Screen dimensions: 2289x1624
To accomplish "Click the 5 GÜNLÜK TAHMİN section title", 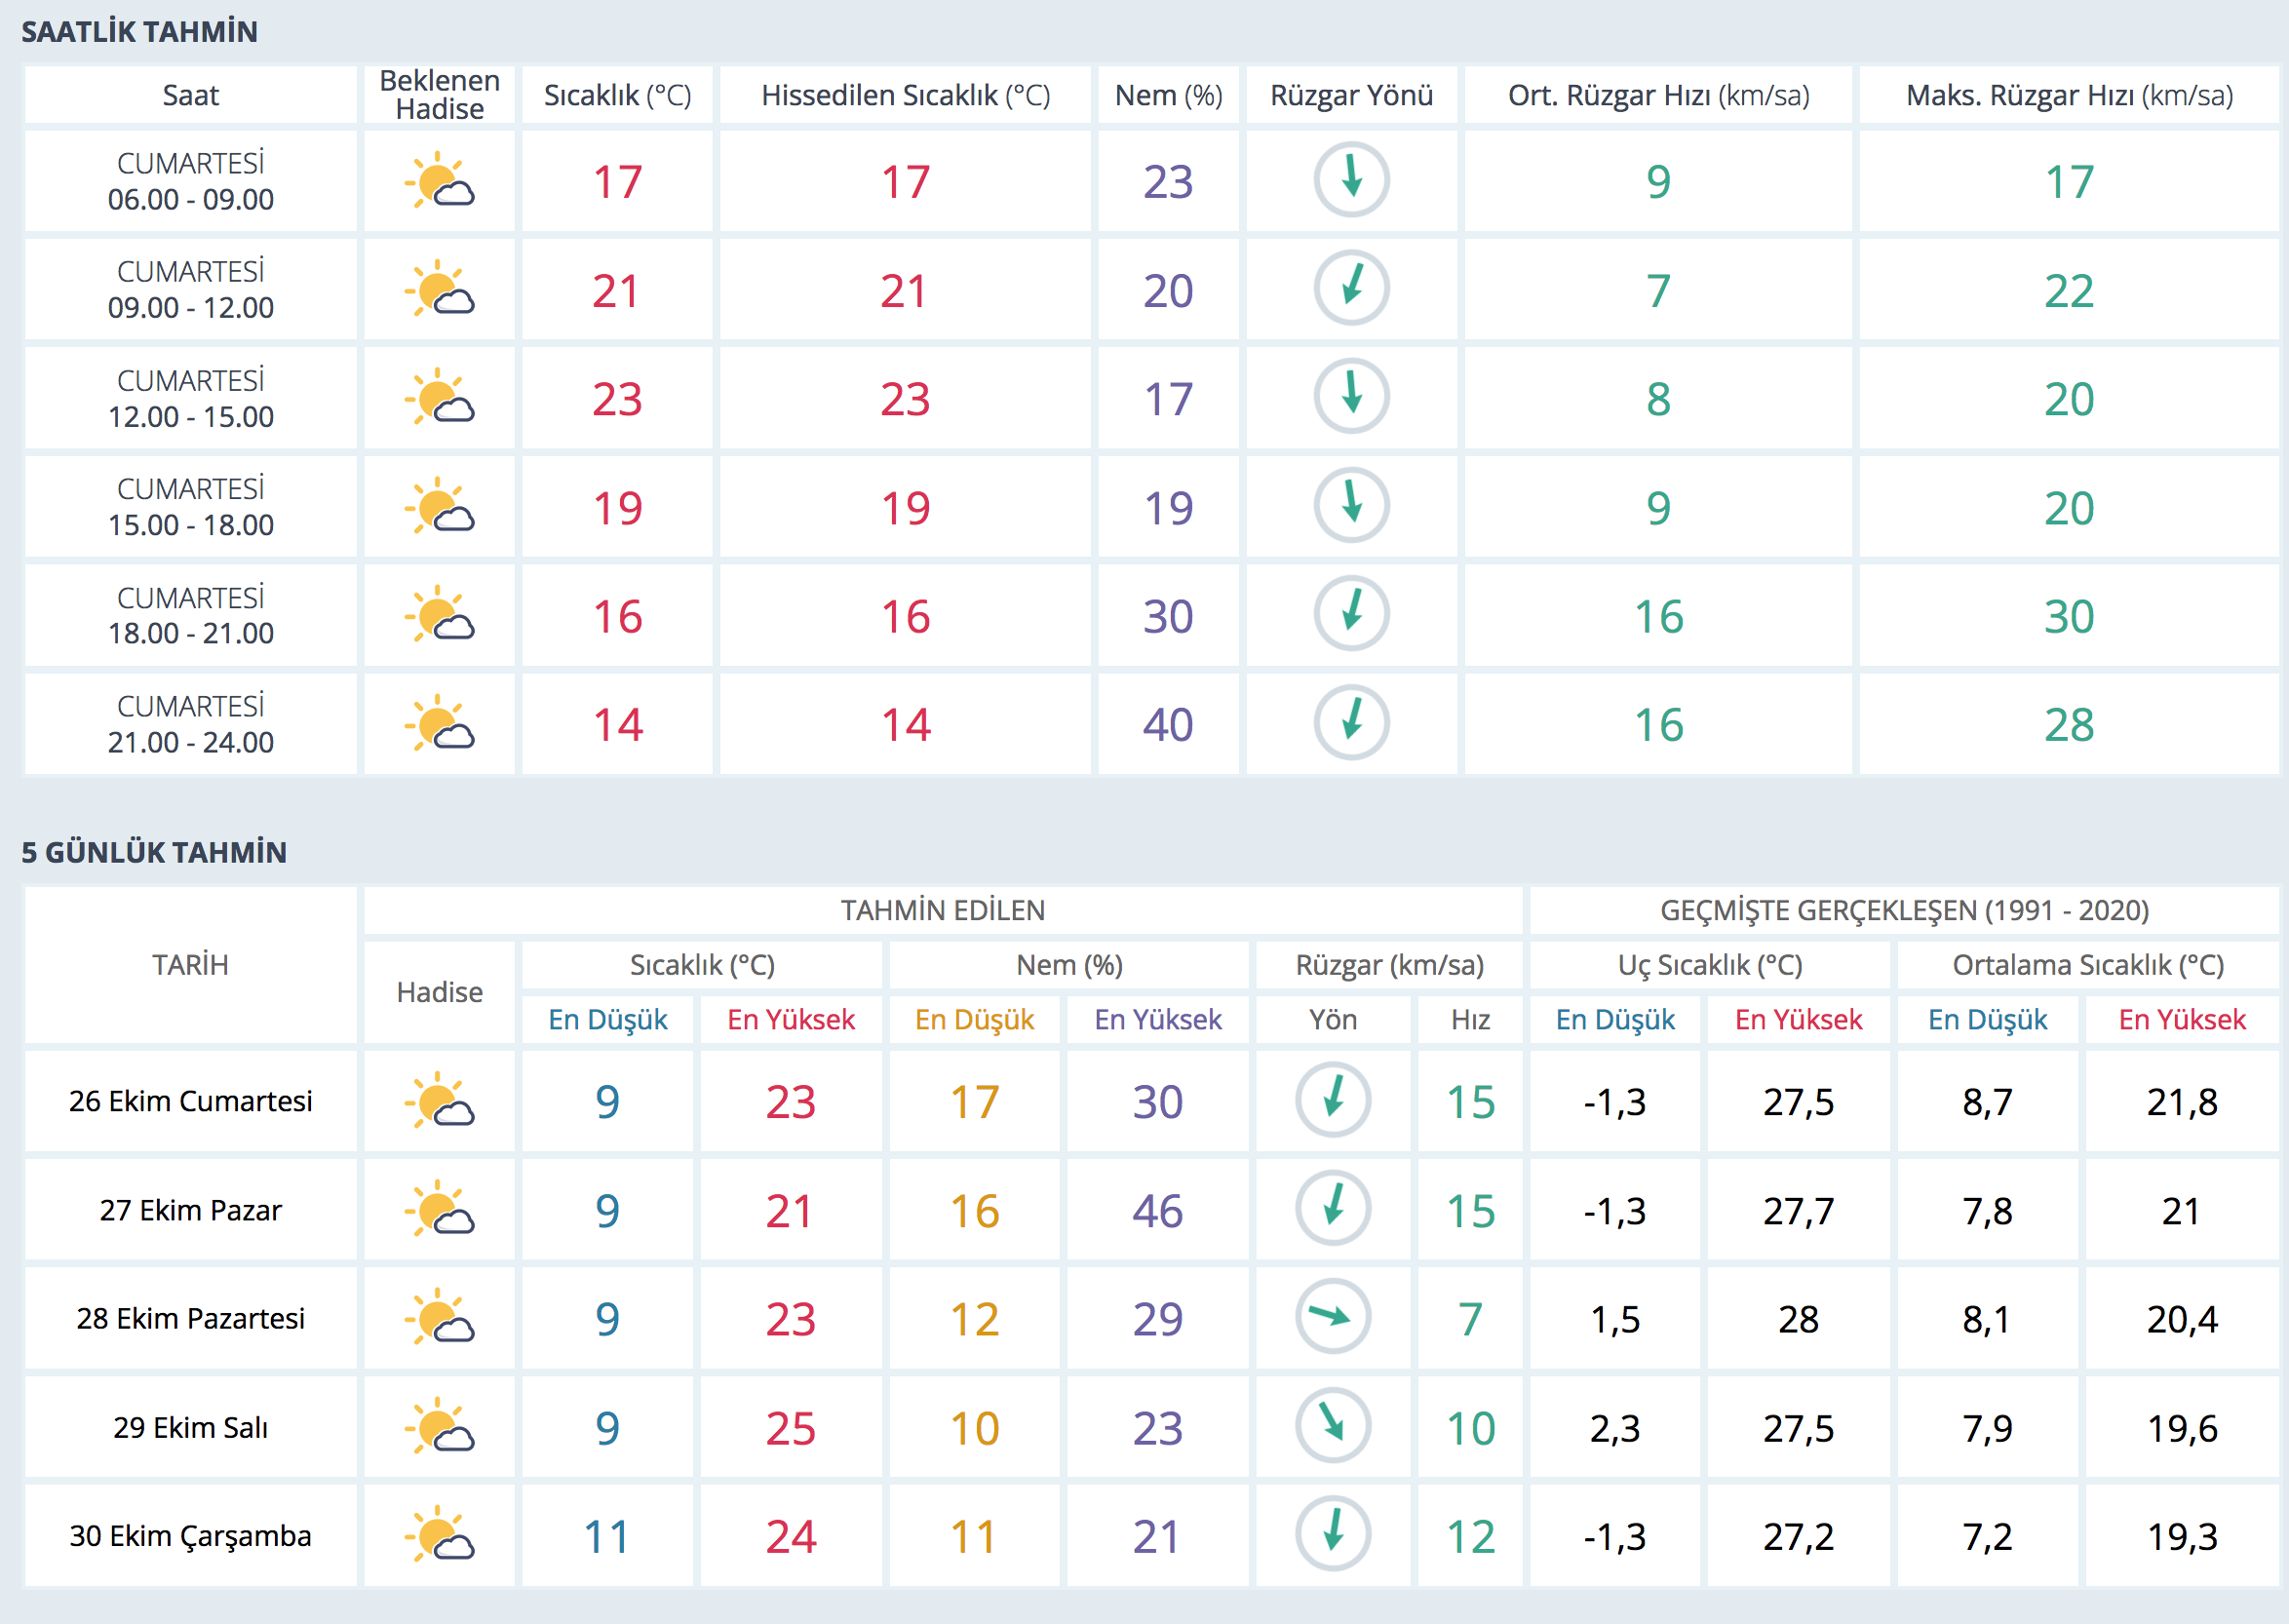I will coord(154,852).
